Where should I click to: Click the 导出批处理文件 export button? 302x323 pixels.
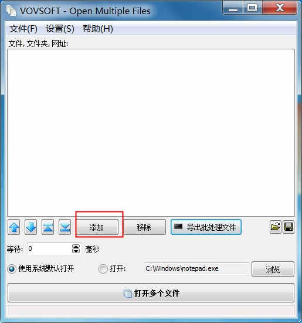click(206, 227)
